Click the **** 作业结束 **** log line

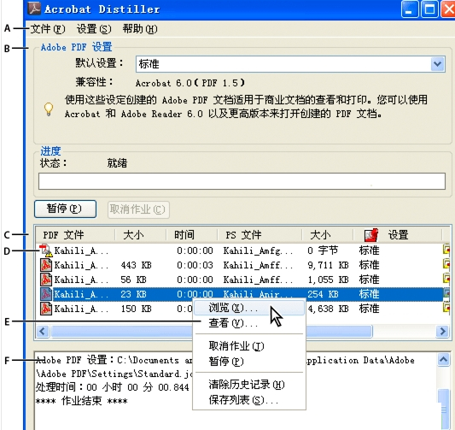[x=82, y=402]
